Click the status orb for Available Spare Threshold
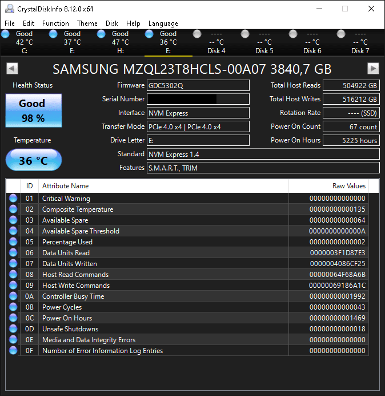 click(x=13, y=231)
